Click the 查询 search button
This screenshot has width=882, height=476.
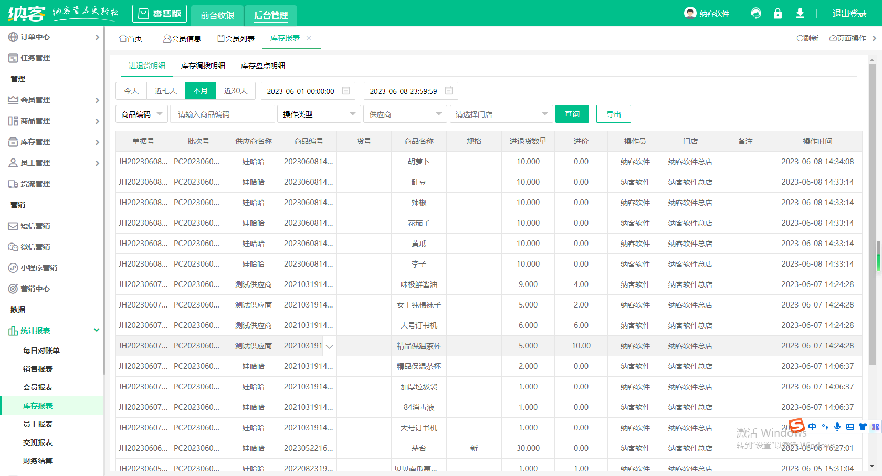point(572,114)
